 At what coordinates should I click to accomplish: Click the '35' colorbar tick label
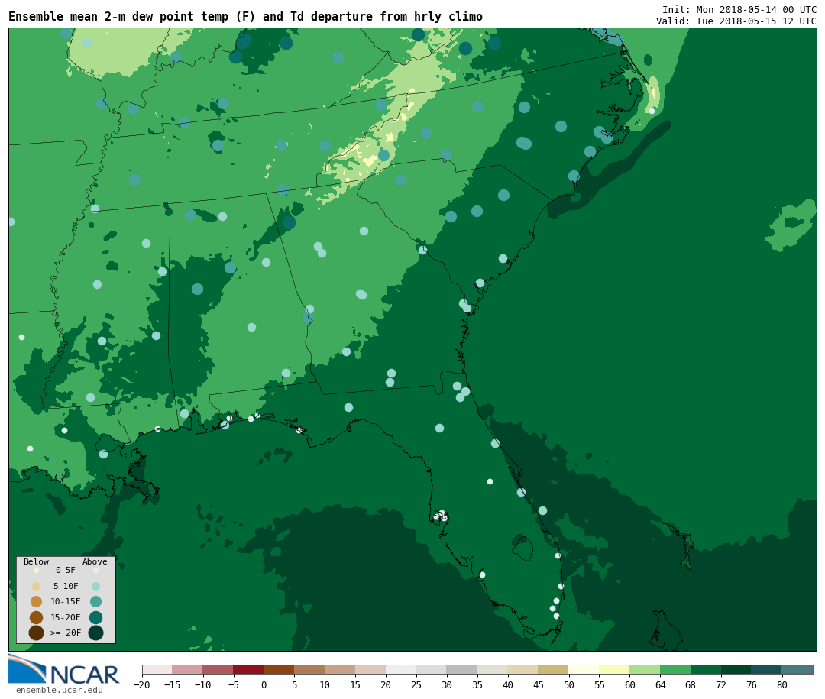(x=477, y=685)
